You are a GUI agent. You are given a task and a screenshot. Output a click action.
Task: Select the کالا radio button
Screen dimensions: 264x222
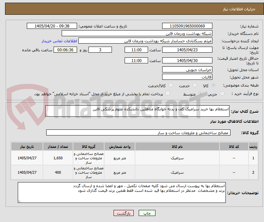[x=213, y=85]
